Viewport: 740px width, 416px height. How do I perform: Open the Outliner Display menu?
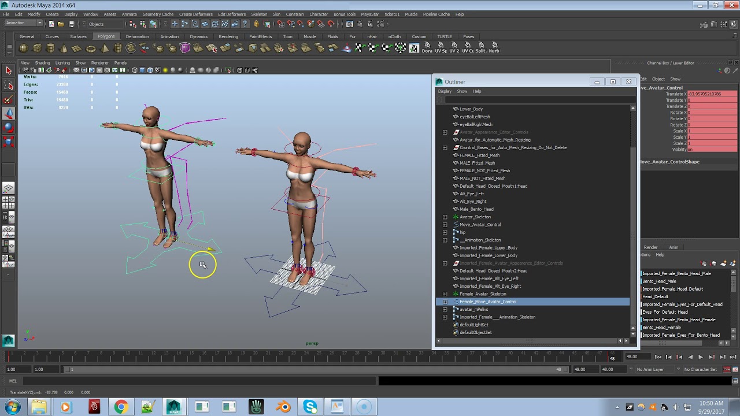tap(445, 91)
